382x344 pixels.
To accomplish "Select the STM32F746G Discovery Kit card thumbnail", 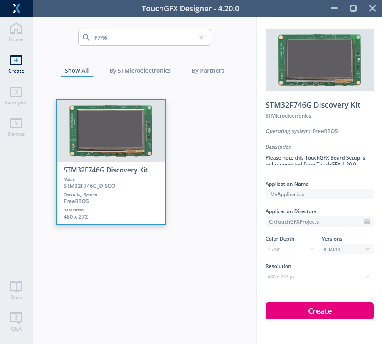I will pyautogui.click(x=111, y=131).
